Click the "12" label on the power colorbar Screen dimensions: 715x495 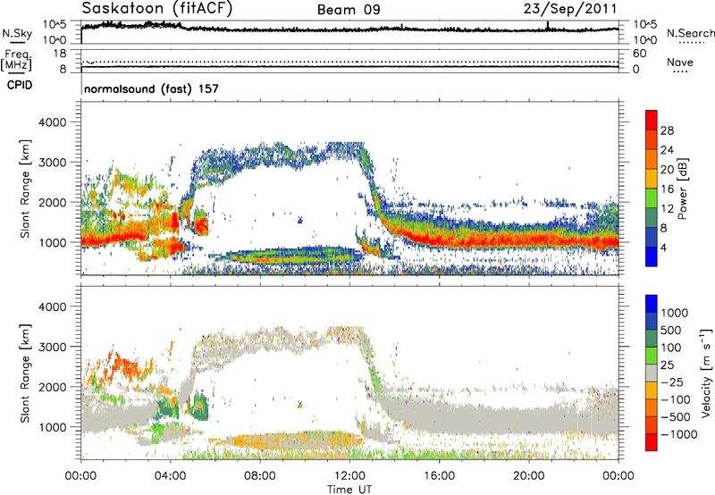667,209
